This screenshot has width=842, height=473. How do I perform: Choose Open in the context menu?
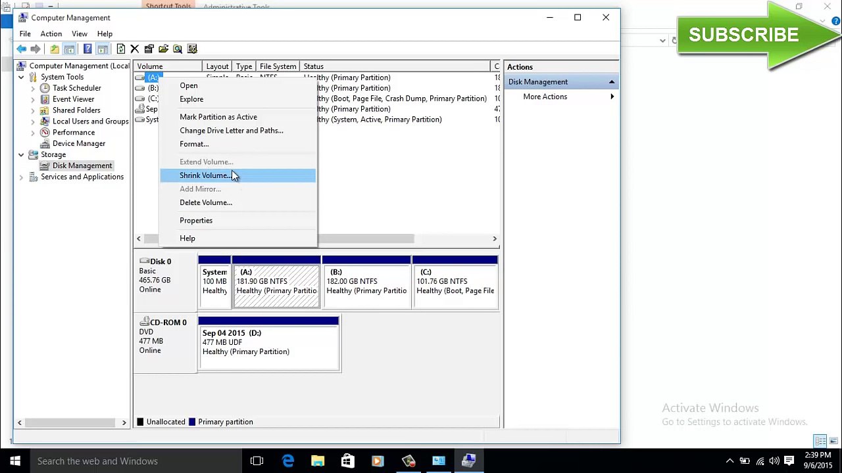coord(237,85)
